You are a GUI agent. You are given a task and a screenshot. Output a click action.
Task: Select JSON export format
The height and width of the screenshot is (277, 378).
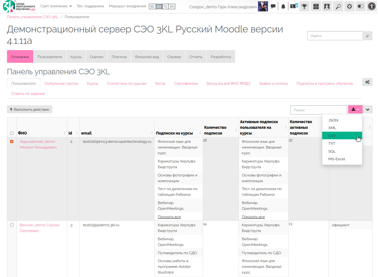click(x=342, y=120)
